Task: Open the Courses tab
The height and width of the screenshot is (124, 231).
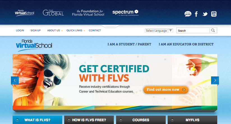Action: click(141, 120)
